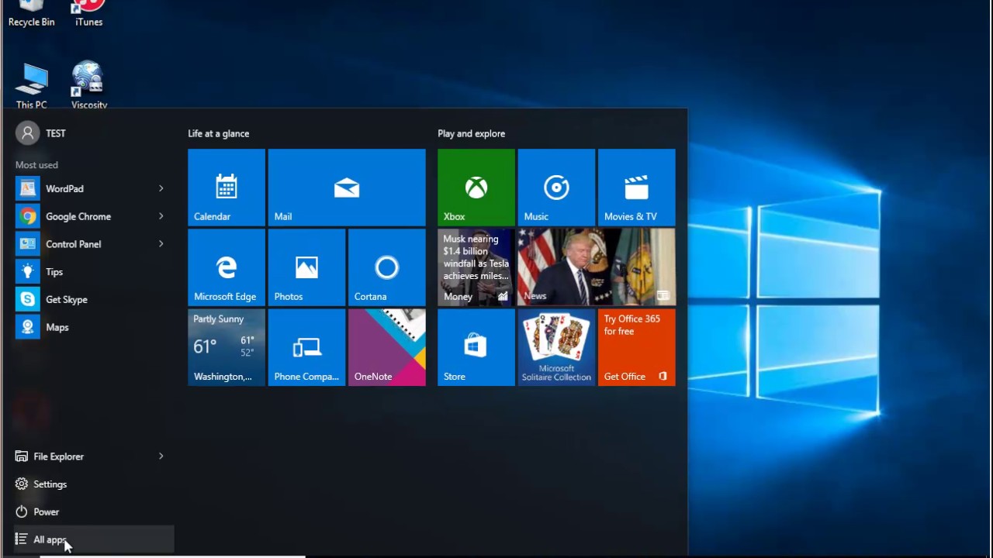993x558 pixels.
Task: Expand Control Panel jump list arrow
Action: click(161, 244)
